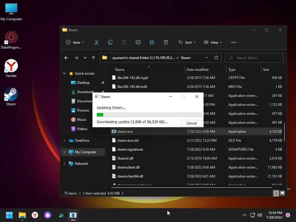The width and height of the screenshot is (296, 222).
Task: Switch to details view icon in status bar
Action: coord(276,193)
